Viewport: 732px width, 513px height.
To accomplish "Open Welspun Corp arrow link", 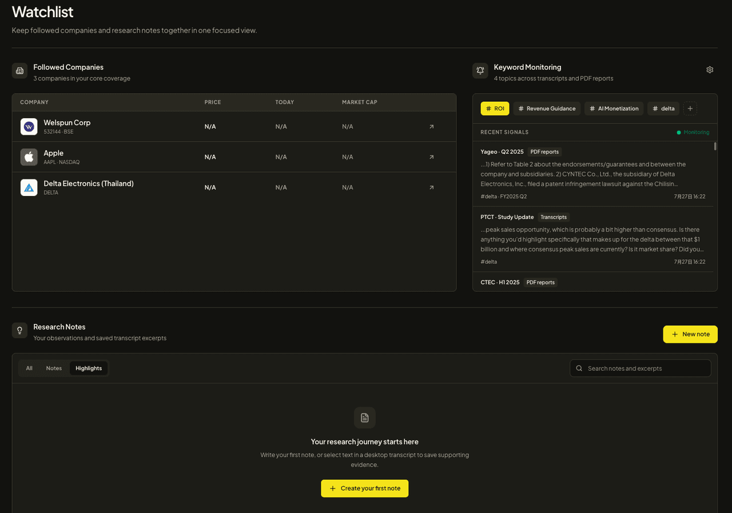I will tap(432, 126).
